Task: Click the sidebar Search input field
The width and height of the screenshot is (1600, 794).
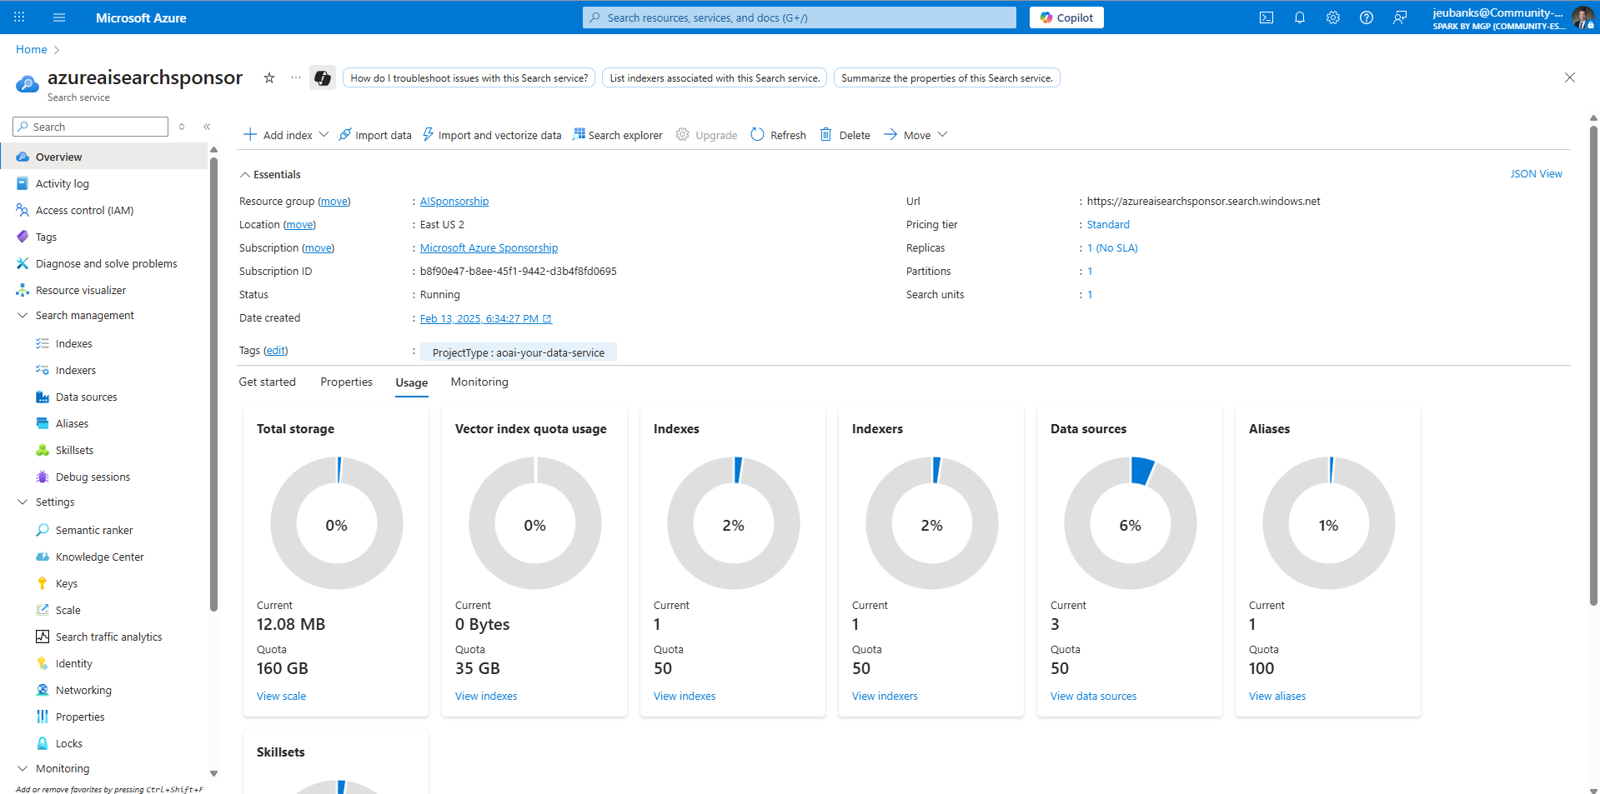Action: pos(91,127)
